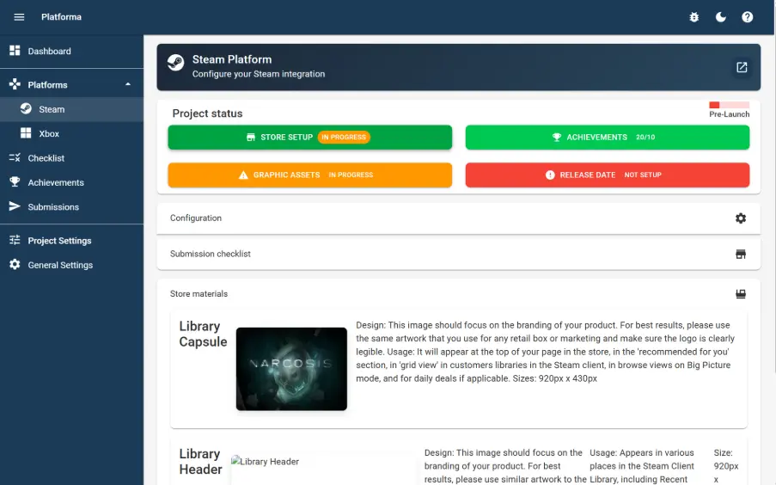Click the Achievements 20/10 button
Viewport: 776px width, 485px height.
(607, 138)
